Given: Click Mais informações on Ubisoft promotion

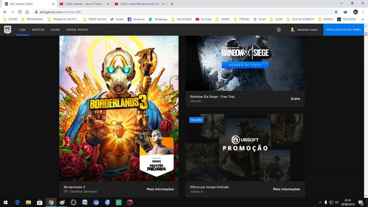Looking at the screenshot, I should 286,189.
